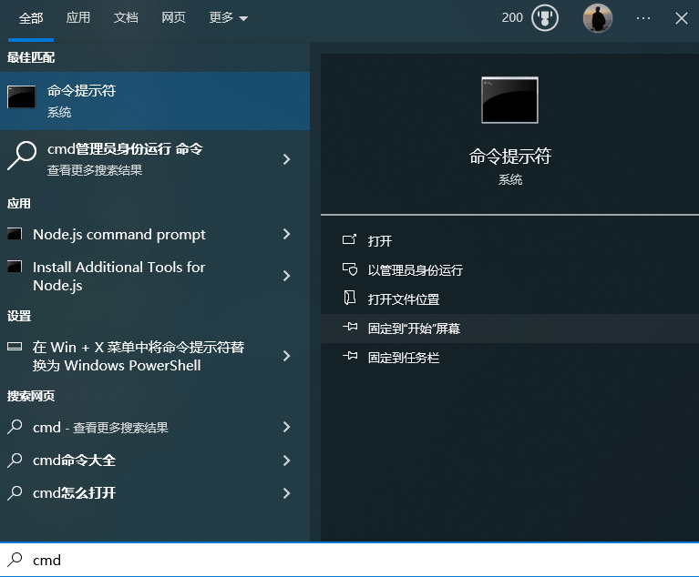
Task: Click the shield icon for 以管理员身份运行
Action: tap(350, 268)
